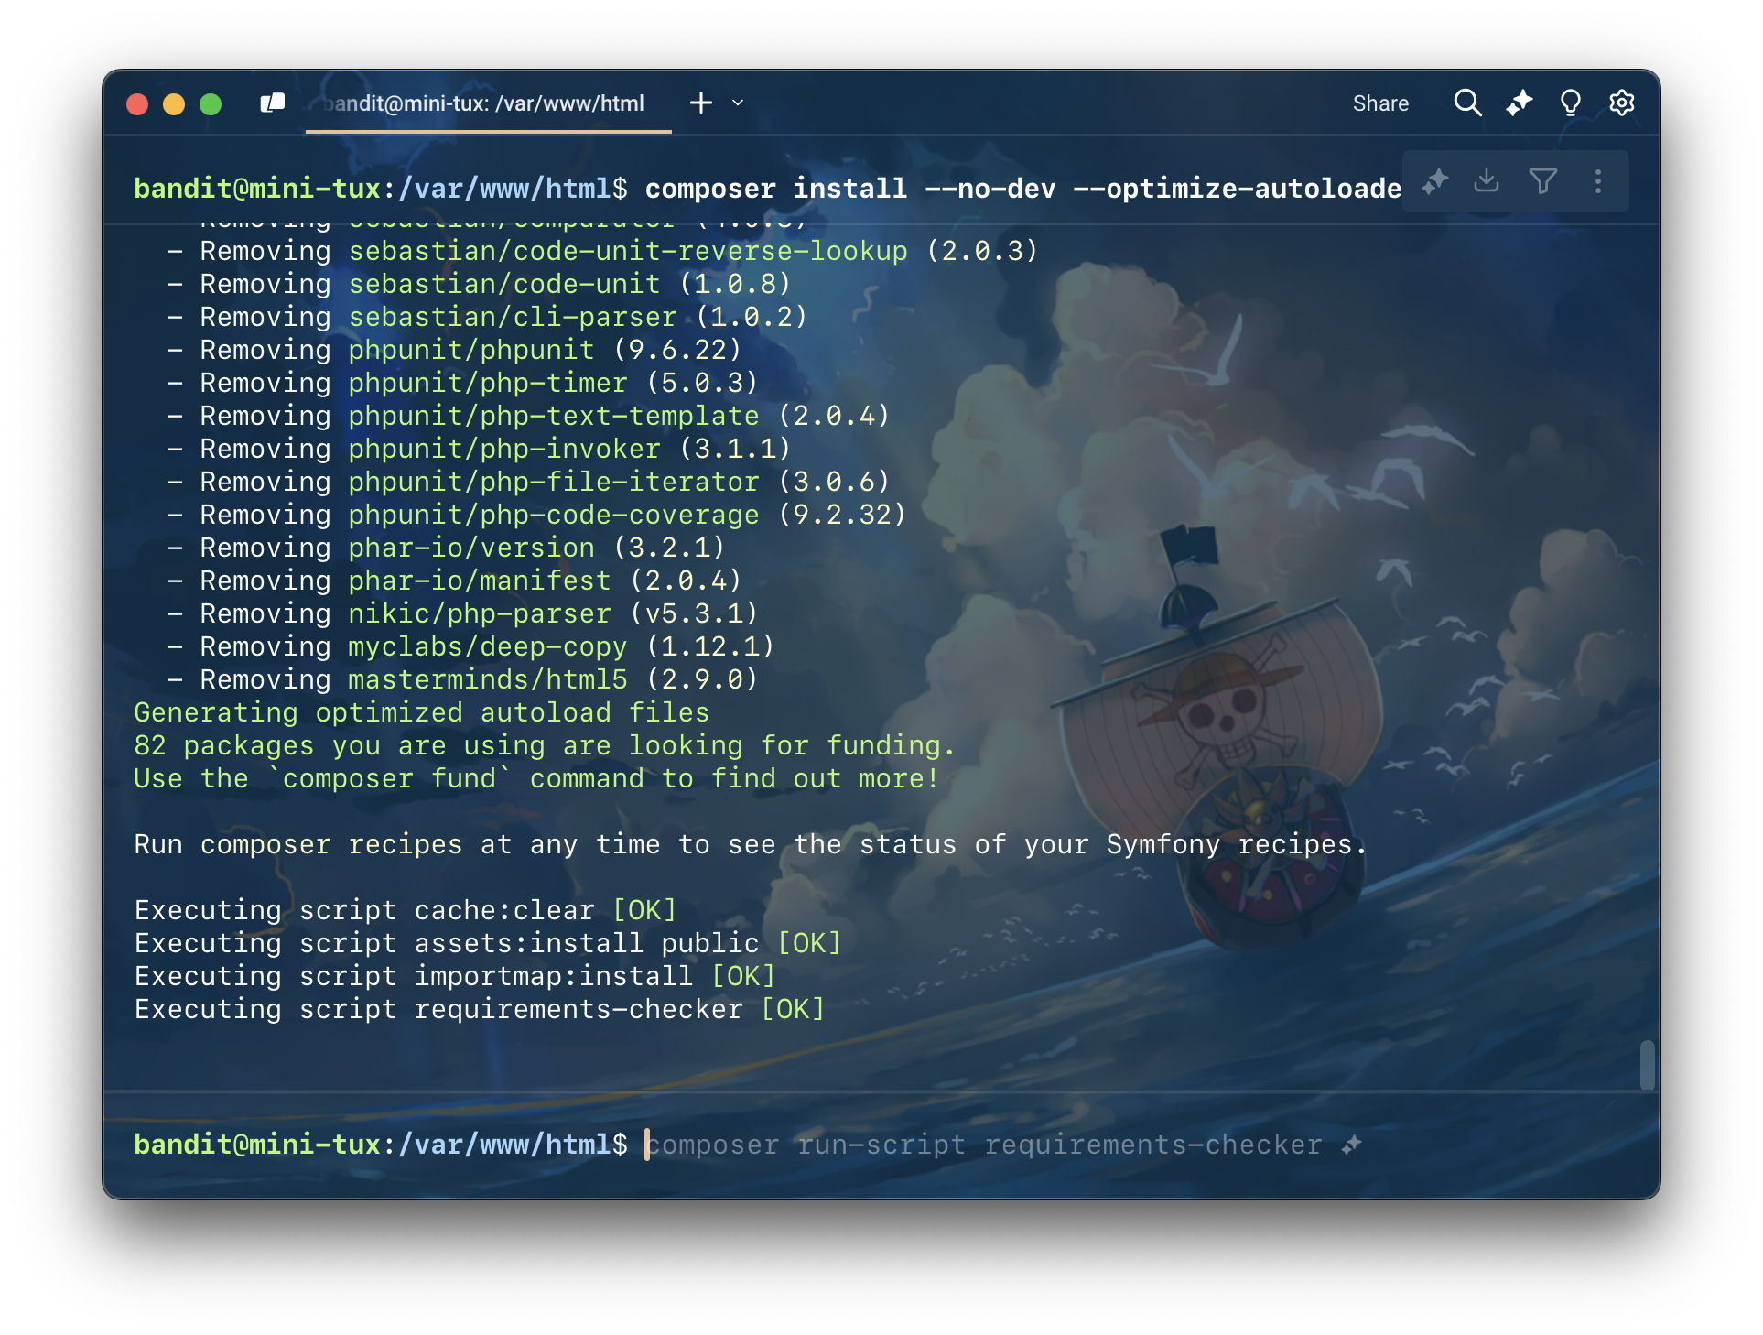Click 'Use the composer fund command' line
Screen dimensions: 1763x1335
point(536,778)
